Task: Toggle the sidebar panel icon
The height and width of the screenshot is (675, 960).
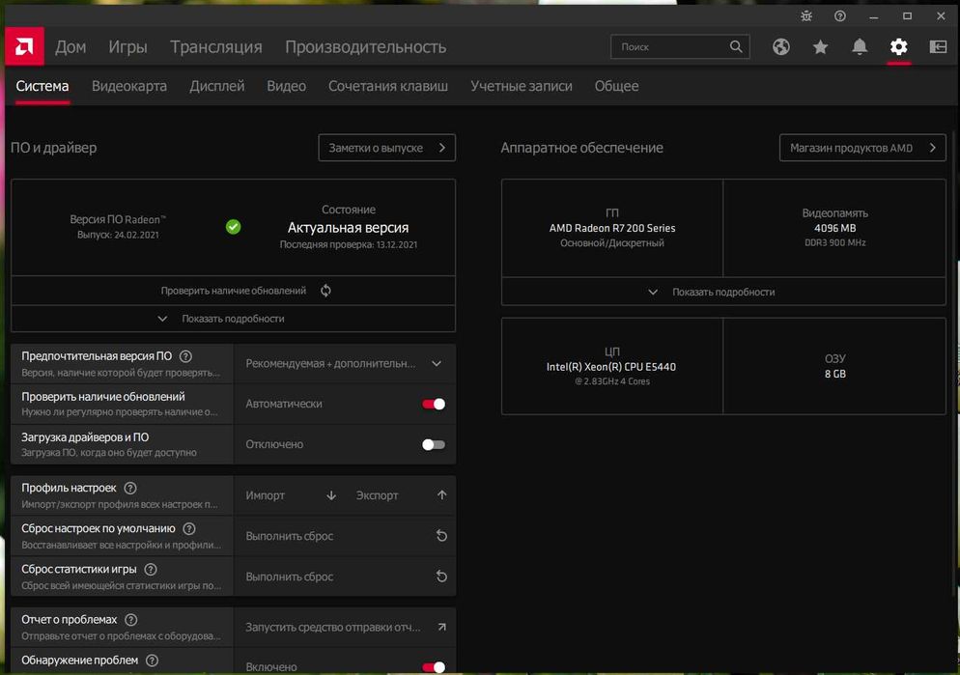Action: [938, 46]
